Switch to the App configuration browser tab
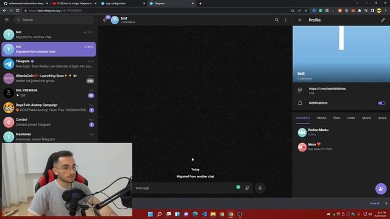Image resolution: width=390 pixels, height=219 pixels. point(122,4)
